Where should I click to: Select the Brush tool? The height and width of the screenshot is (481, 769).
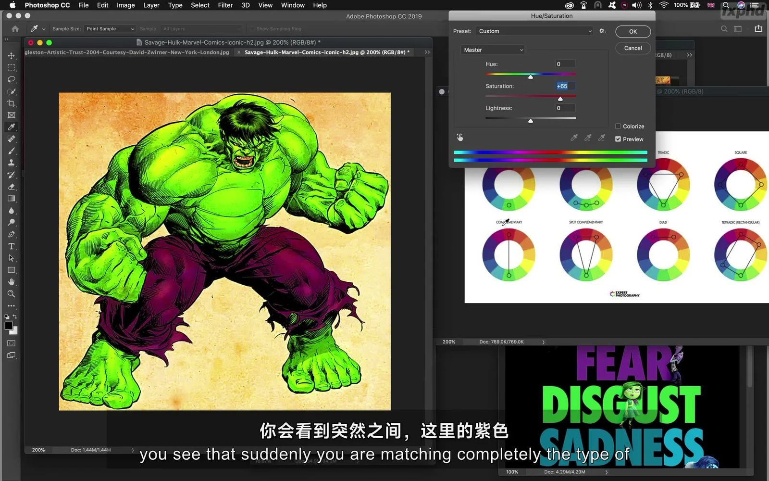pyautogui.click(x=12, y=151)
